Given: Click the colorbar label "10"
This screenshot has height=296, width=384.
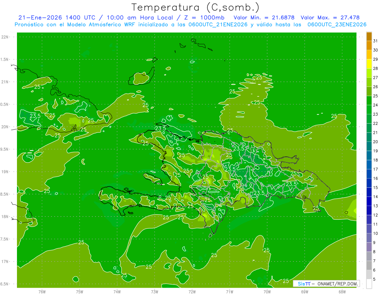Looking at the screenshot, I should [375, 233].
